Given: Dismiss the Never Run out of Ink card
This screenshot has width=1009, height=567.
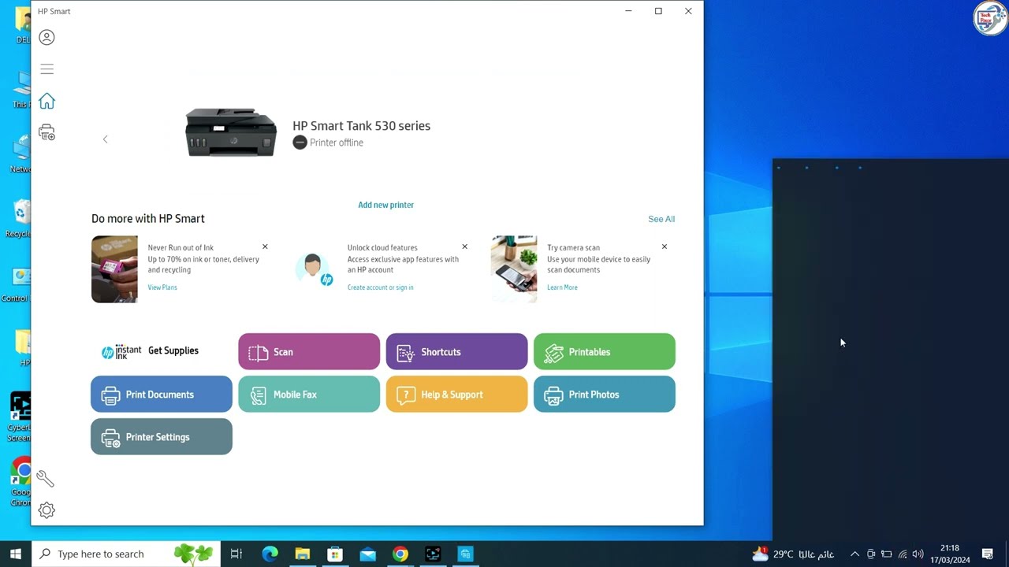Looking at the screenshot, I should coord(265,246).
